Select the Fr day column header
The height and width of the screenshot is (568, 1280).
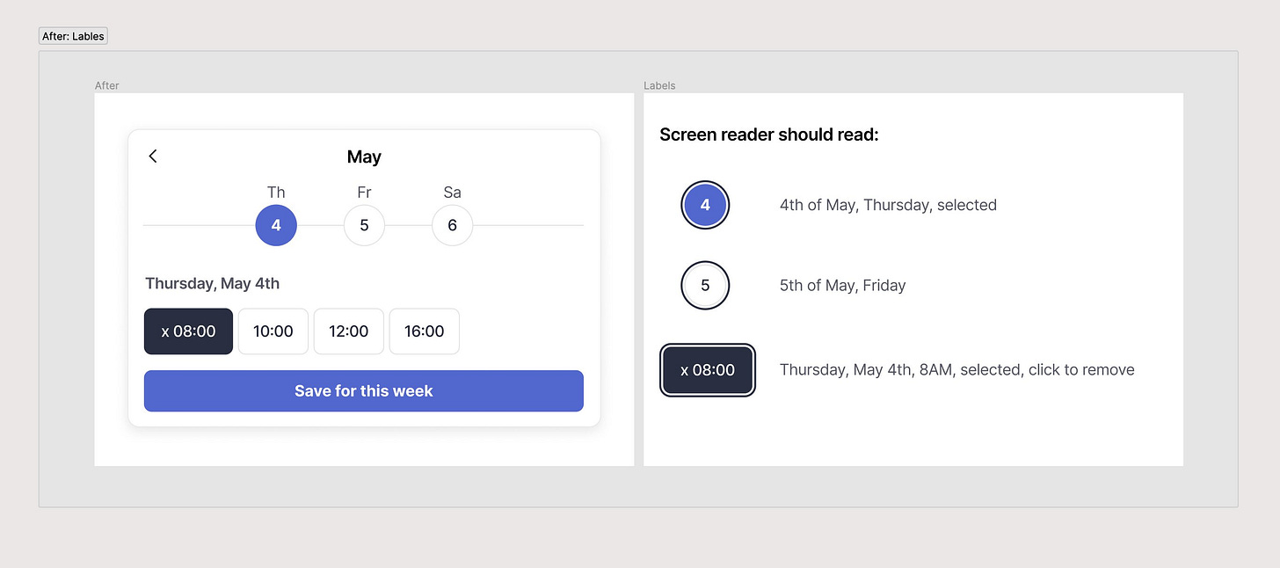click(x=364, y=192)
